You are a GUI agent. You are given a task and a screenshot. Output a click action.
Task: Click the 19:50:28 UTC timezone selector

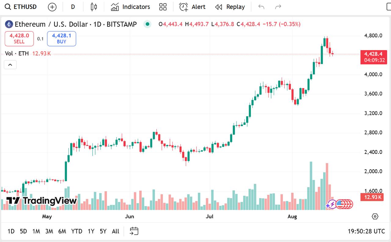[366, 231]
